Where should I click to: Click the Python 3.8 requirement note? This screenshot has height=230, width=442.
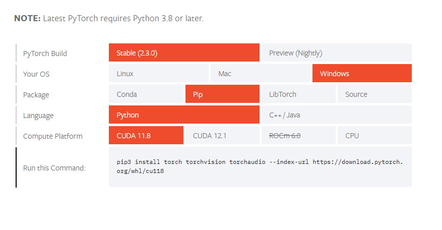click(109, 18)
